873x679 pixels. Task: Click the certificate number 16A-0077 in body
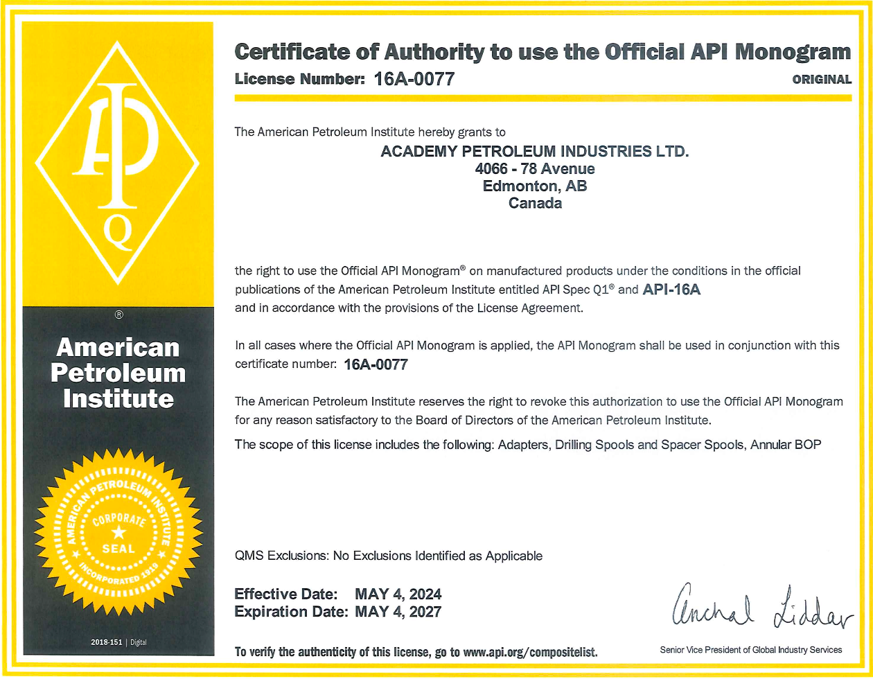pyautogui.click(x=376, y=364)
